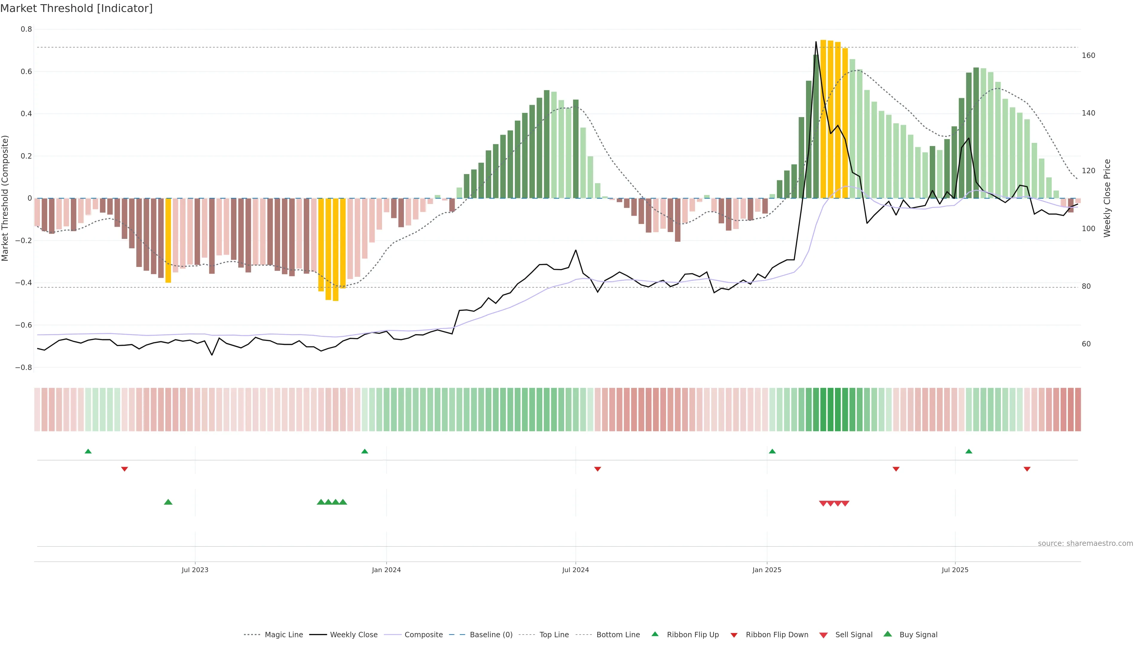
Task: Toggle Top Line in the legend
Action: [554, 635]
